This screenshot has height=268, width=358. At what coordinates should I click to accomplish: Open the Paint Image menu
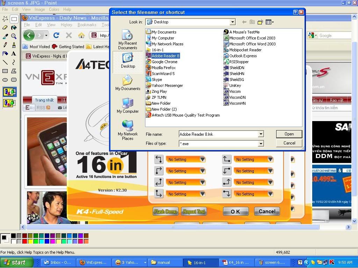(x=40, y=9)
